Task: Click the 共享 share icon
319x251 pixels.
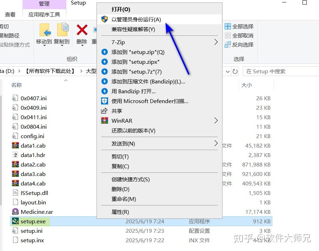Action: click(x=104, y=111)
